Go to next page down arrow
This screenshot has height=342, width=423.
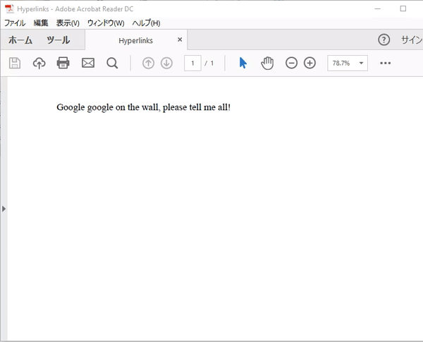pos(166,63)
